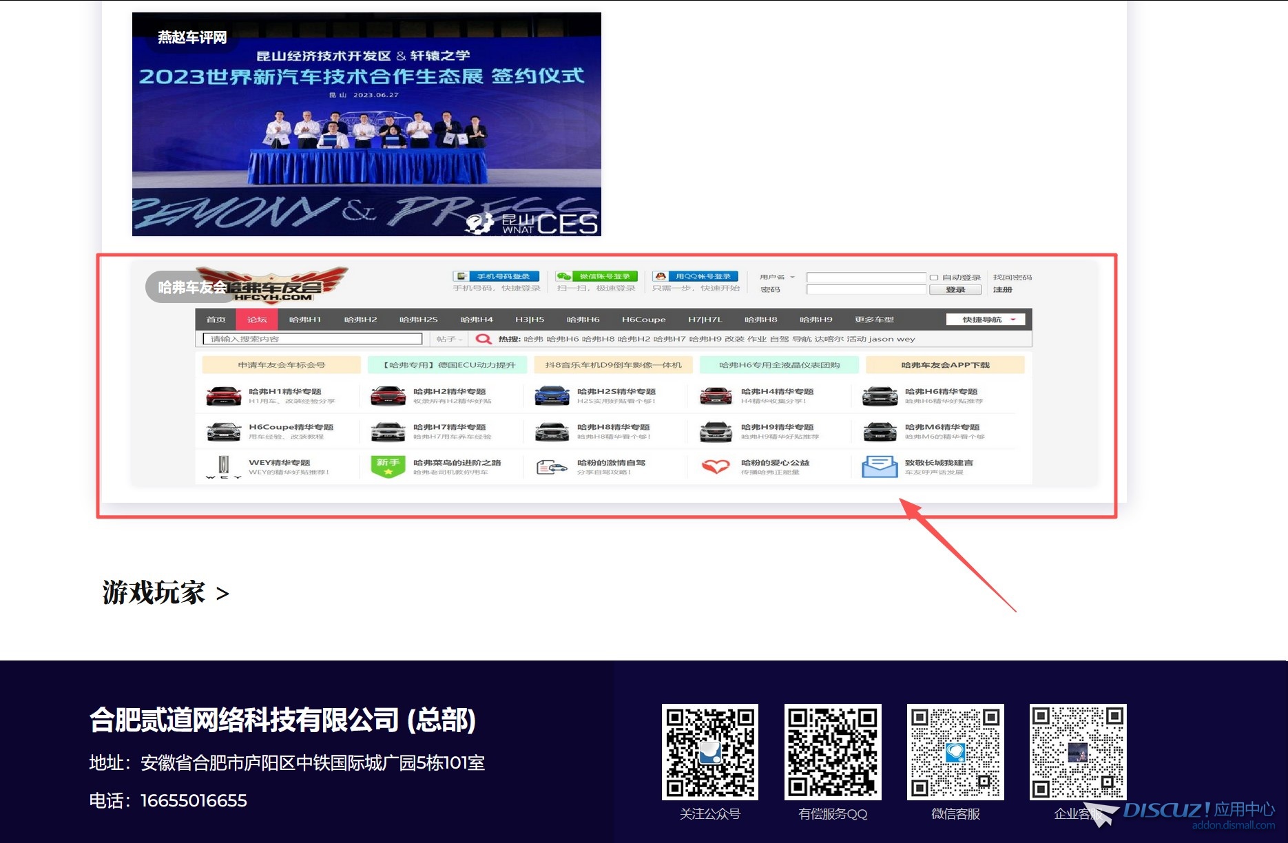Viewport: 1288px width, 843px height.
Task: Click the mobile phone number login icon
Action: 460,276
